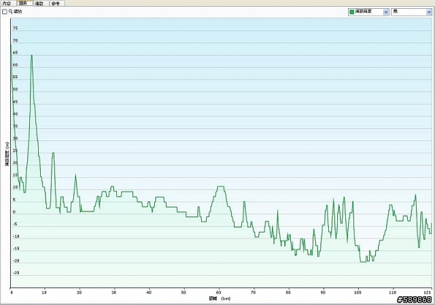Click the 121 label ending the x-axis

click(428, 292)
